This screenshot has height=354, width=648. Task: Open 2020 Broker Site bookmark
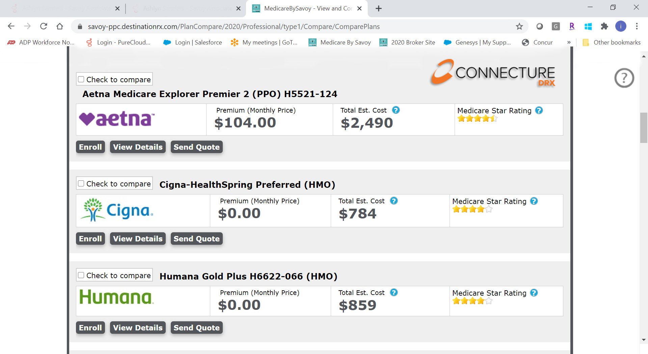click(x=407, y=42)
